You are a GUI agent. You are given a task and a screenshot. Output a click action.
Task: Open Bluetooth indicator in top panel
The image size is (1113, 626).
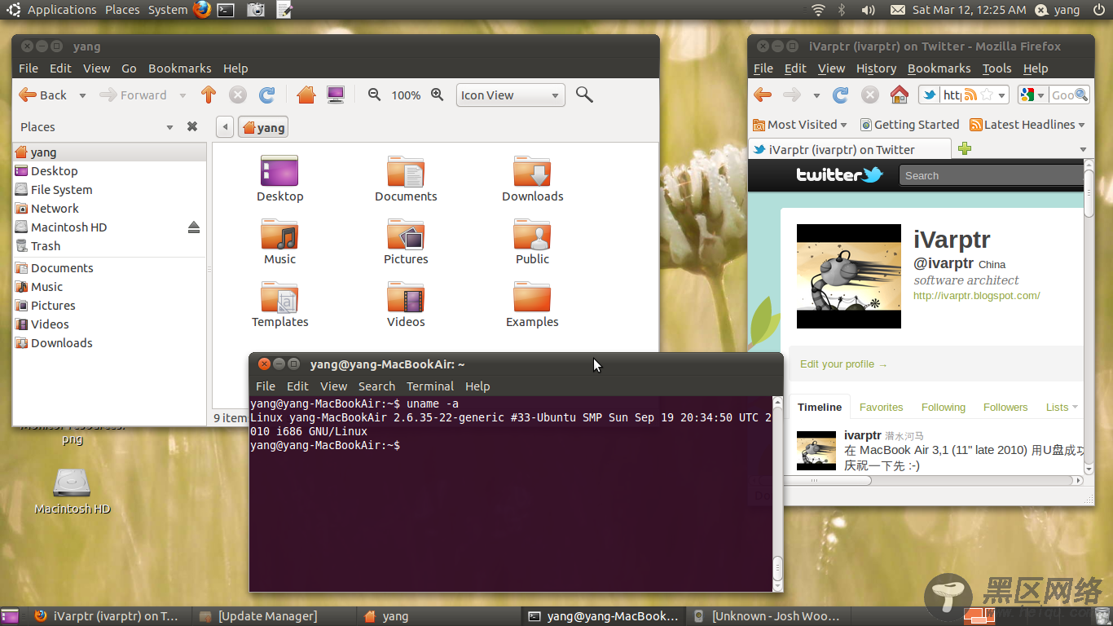point(842,10)
